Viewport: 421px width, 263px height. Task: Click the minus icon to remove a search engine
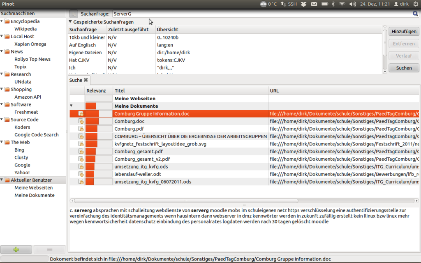pos(49,249)
